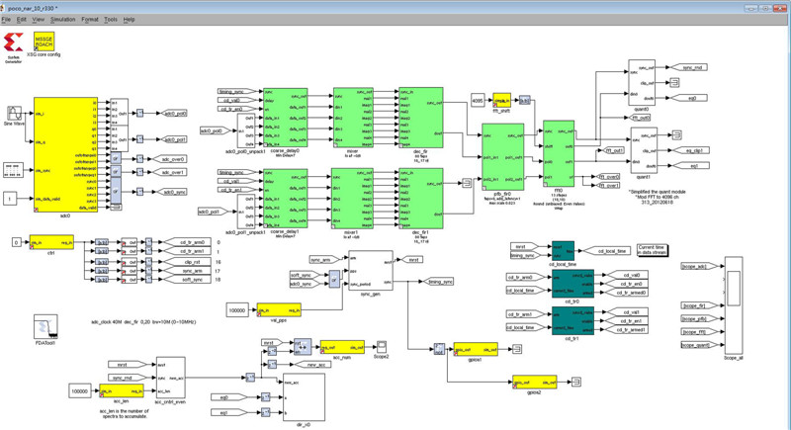The width and height of the screenshot is (791, 430).
Task: Click the 4095 constant block
Action: [x=477, y=100]
